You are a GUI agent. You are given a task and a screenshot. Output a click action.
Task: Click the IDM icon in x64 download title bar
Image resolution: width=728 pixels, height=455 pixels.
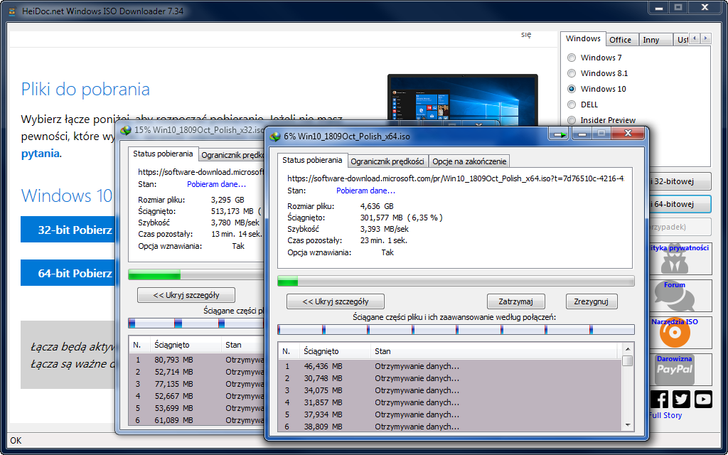276,136
